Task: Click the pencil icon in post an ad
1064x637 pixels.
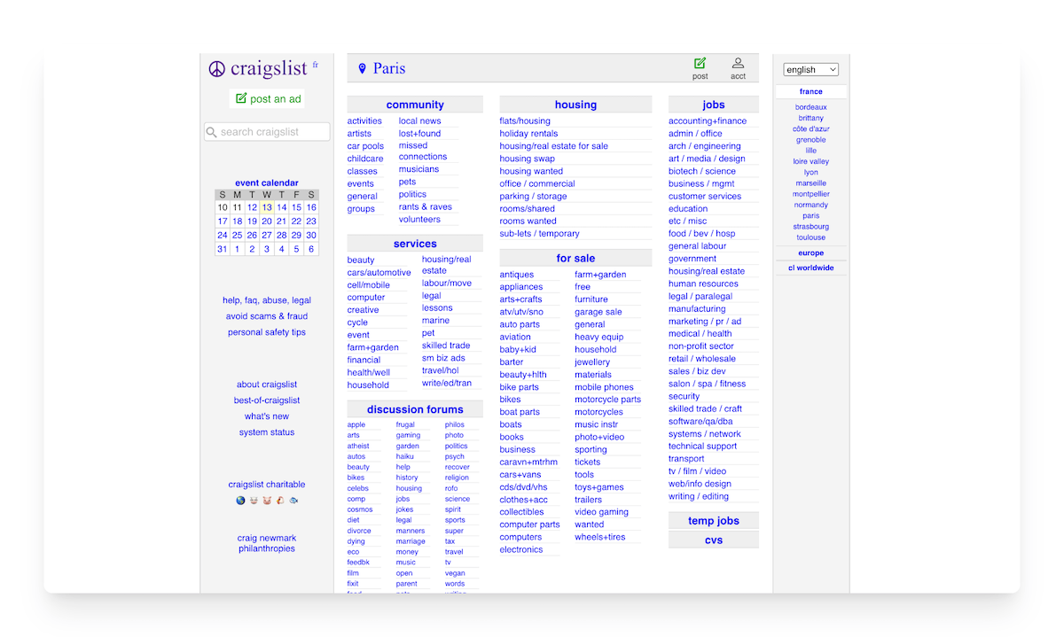Action: [x=241, y=98]
